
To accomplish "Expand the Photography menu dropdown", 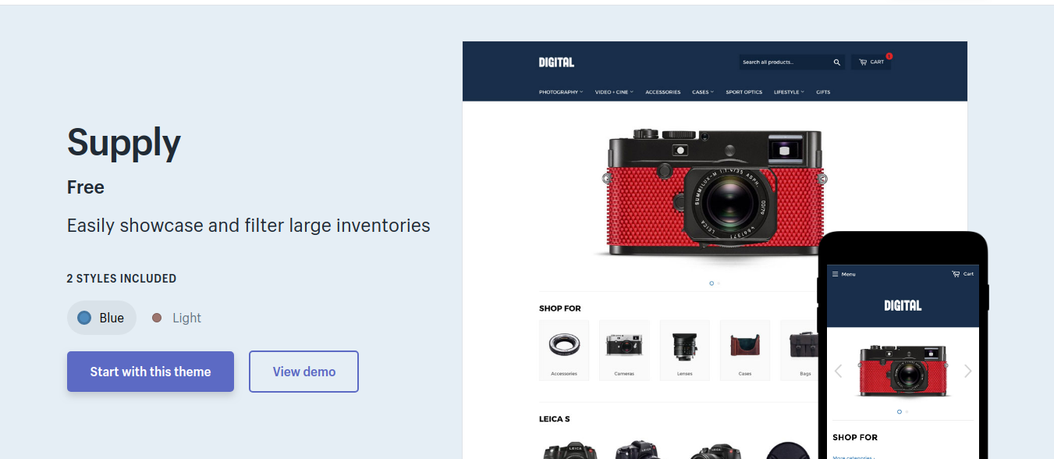I will pyautogui.click(x=561, y=92).
